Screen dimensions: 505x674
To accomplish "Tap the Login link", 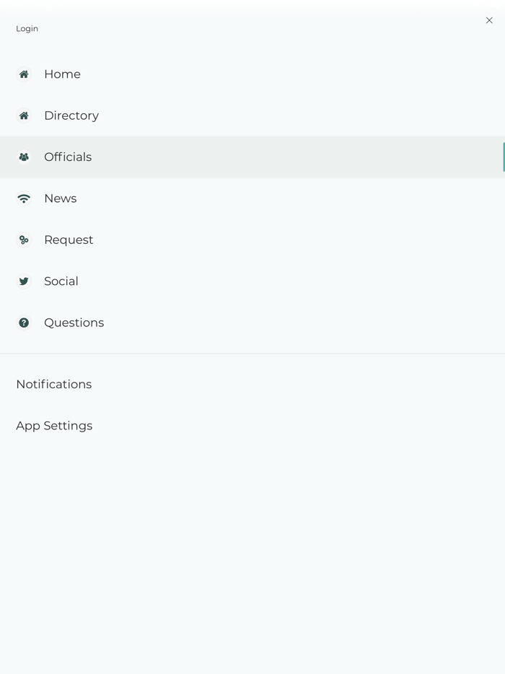I will tap(27, 29).
